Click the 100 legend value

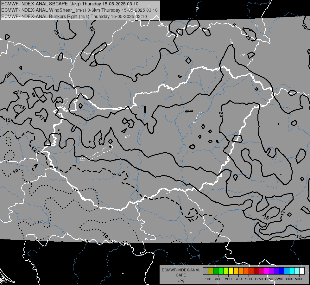tap(208, 279)
